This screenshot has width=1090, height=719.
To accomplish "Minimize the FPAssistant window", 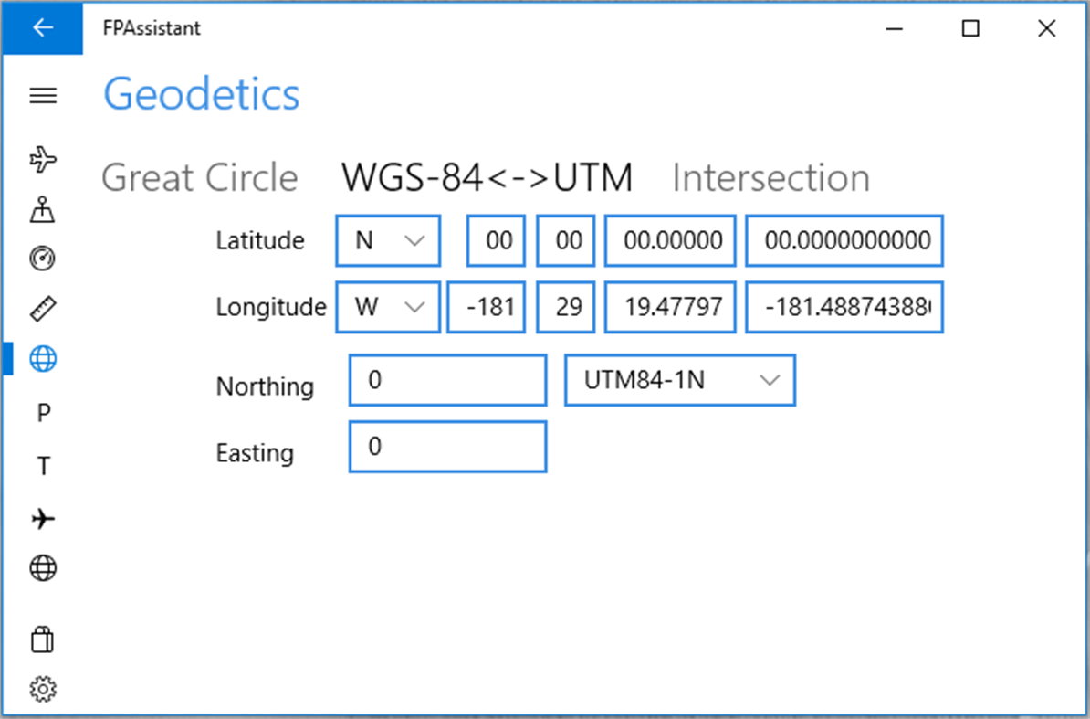I will click(x=895, y=28).
